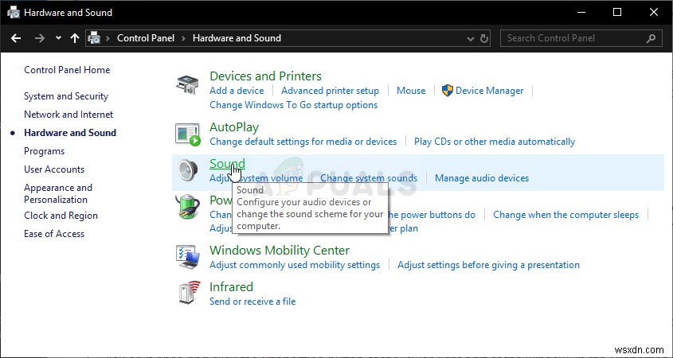Click Manage audio devices link
This screenshot has width=673, height=358.
click(x=481, y=178)
